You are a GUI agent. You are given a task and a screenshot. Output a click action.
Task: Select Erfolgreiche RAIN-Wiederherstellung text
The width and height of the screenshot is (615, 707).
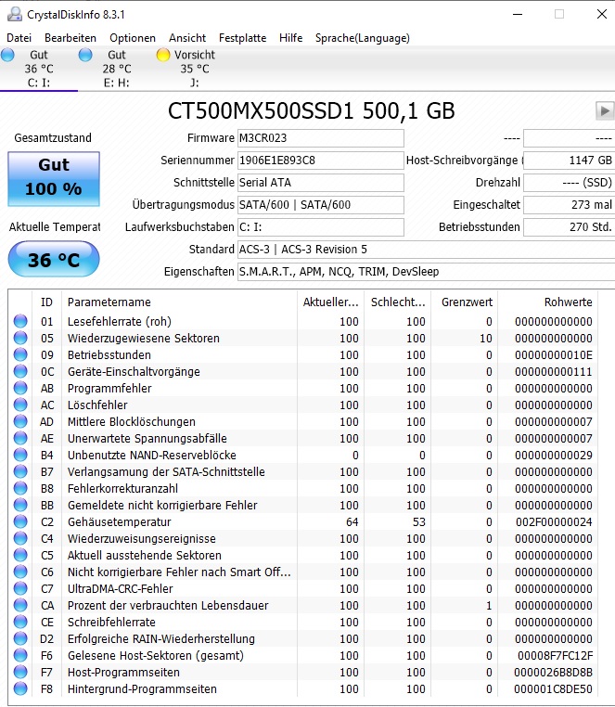pyautogui.click(x=161, y=638)
